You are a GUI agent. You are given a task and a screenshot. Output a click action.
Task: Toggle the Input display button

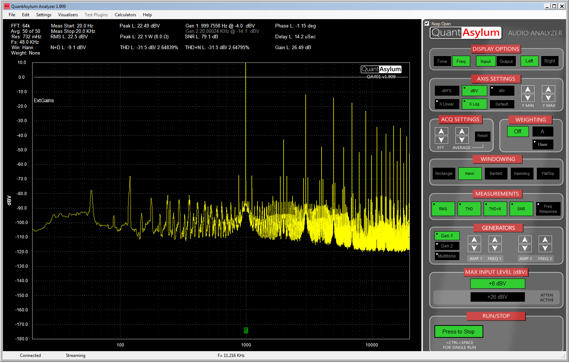click(486, 61)
